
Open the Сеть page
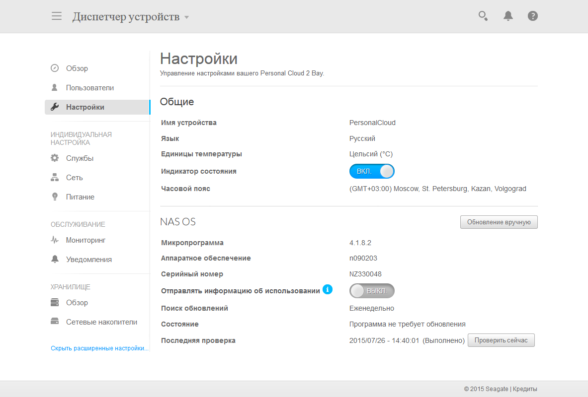tap(74, 178)
